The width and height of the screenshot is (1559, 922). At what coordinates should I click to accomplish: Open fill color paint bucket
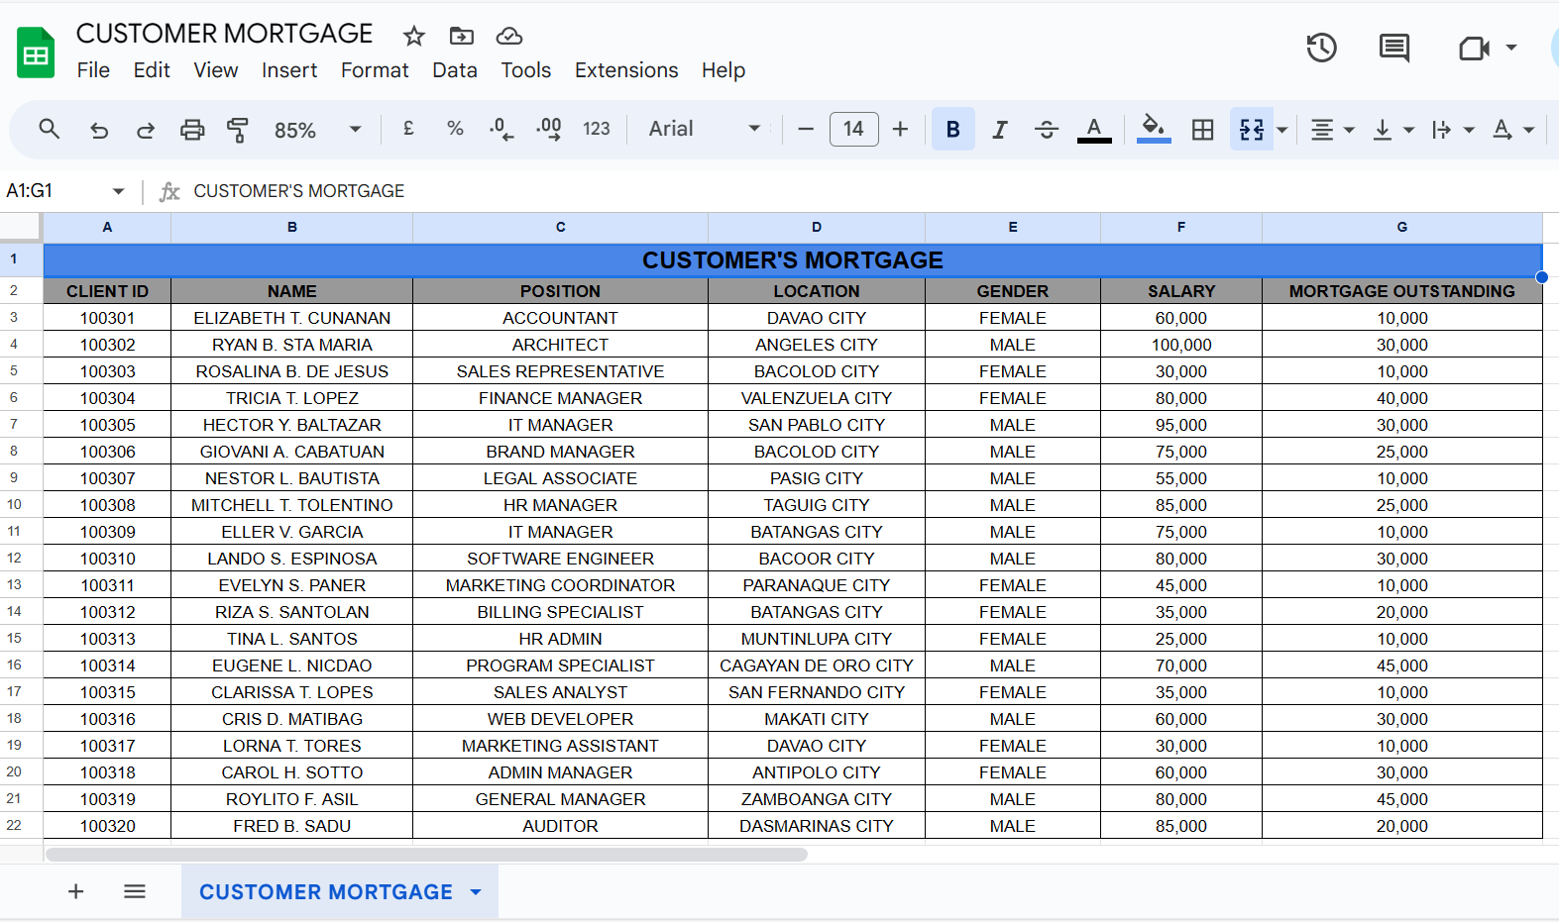(1153, 129)
